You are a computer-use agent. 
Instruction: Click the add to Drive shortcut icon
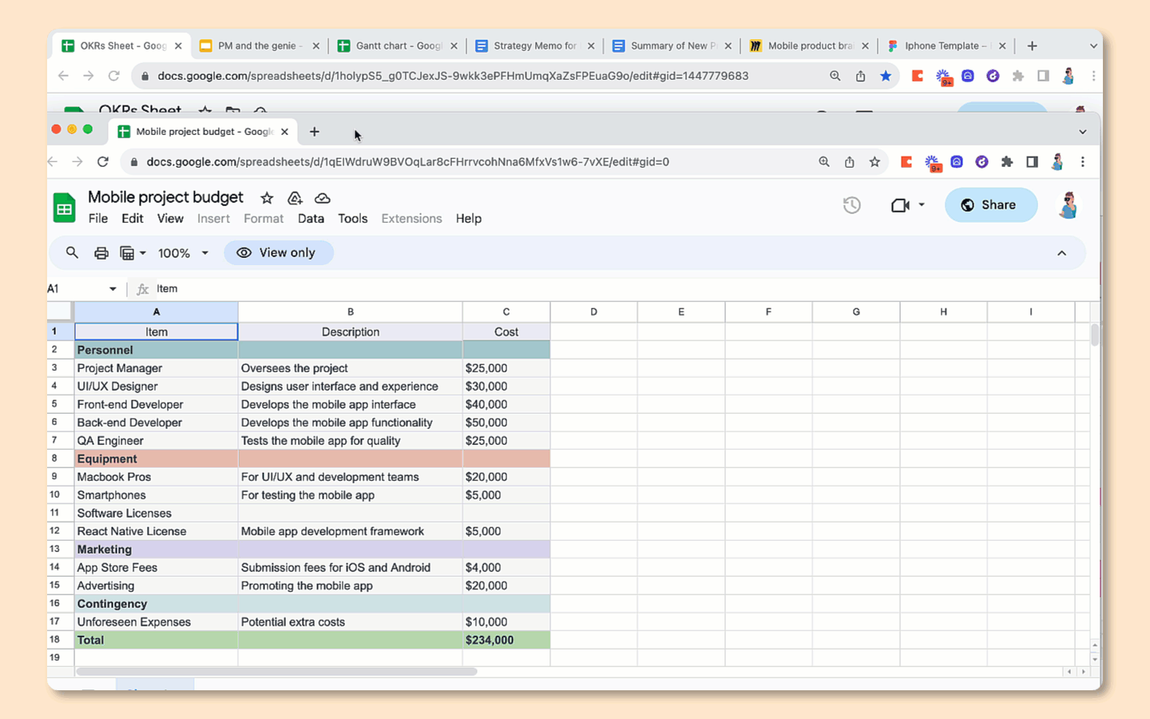click(x=295, y=198)
